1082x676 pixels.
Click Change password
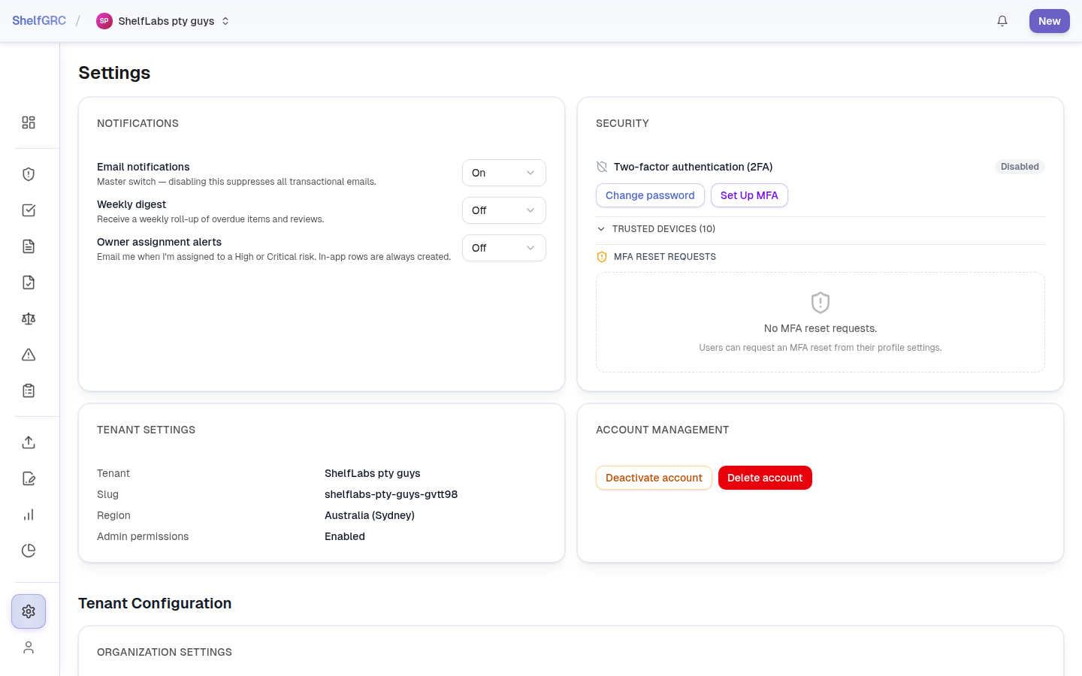(650, 195)
